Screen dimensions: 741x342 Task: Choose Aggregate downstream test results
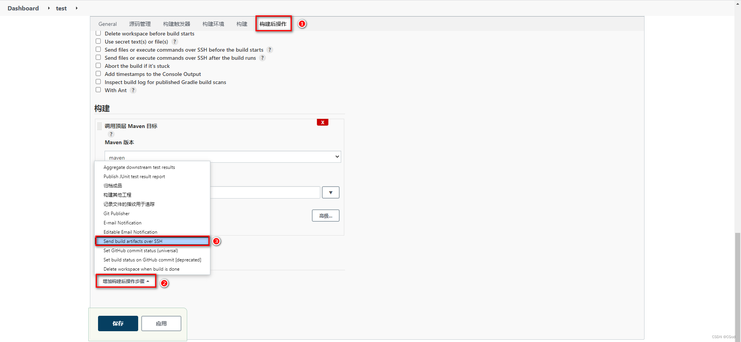click(152, 167)
